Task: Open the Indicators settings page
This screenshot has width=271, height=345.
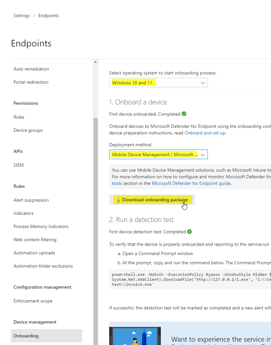Action: coord(23,213)
